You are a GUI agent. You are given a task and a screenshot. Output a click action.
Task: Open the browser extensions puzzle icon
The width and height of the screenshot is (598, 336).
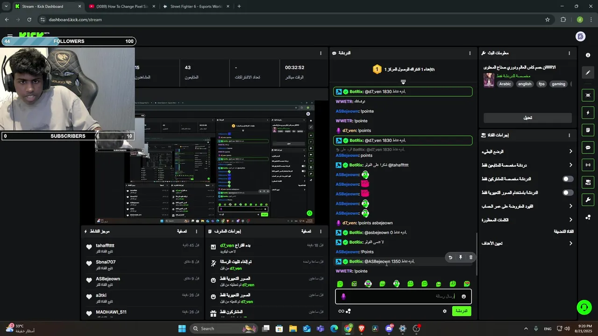(563, 20)
